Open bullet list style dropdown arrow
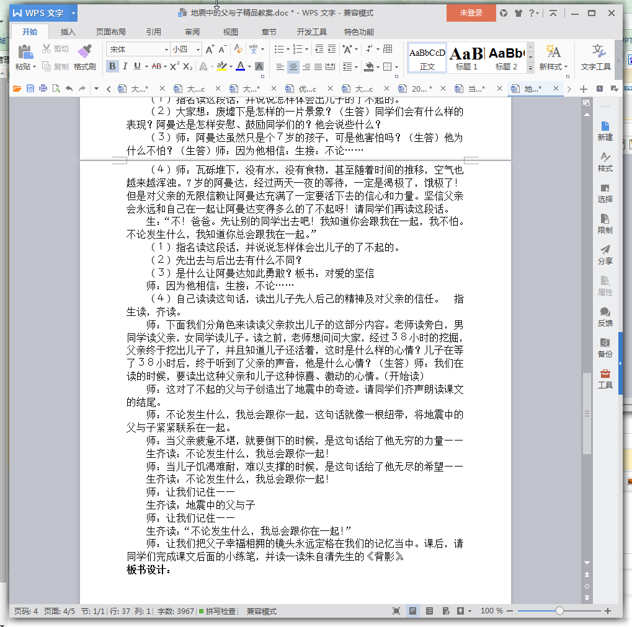 (x=288, y=49)
